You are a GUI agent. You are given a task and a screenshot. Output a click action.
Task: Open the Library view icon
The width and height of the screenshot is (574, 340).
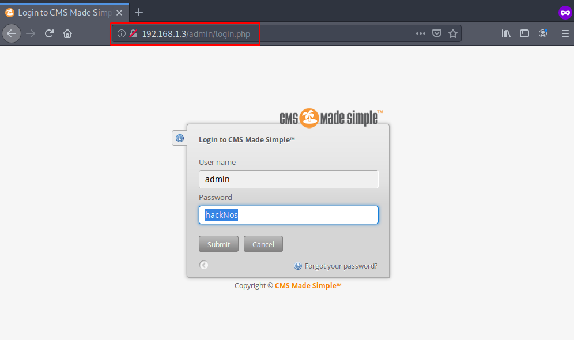506,33
